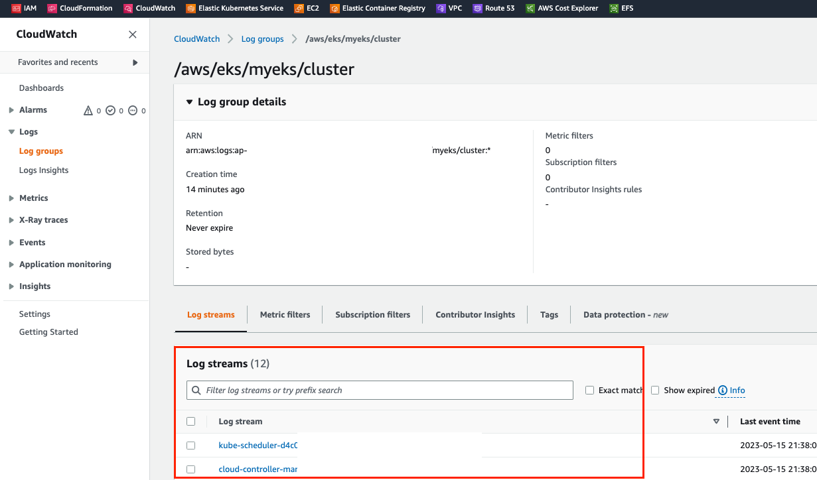Screen dimensions: 817x480
Task: Select all log streams header checkbox
Action: (x=191, y=422)
